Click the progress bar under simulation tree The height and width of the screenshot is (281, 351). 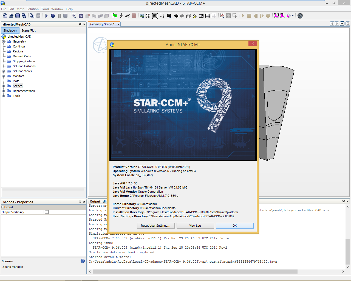click(x=43, y=189)
